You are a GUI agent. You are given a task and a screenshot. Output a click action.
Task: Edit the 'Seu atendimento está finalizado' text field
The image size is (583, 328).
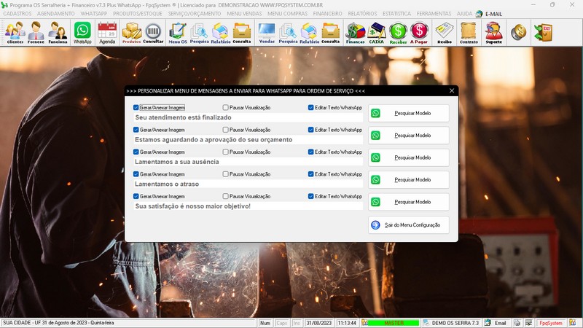pyautogui.click(x=248, y=117)
